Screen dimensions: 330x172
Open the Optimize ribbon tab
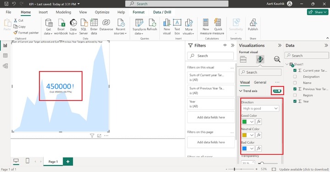tap(102, 12)
